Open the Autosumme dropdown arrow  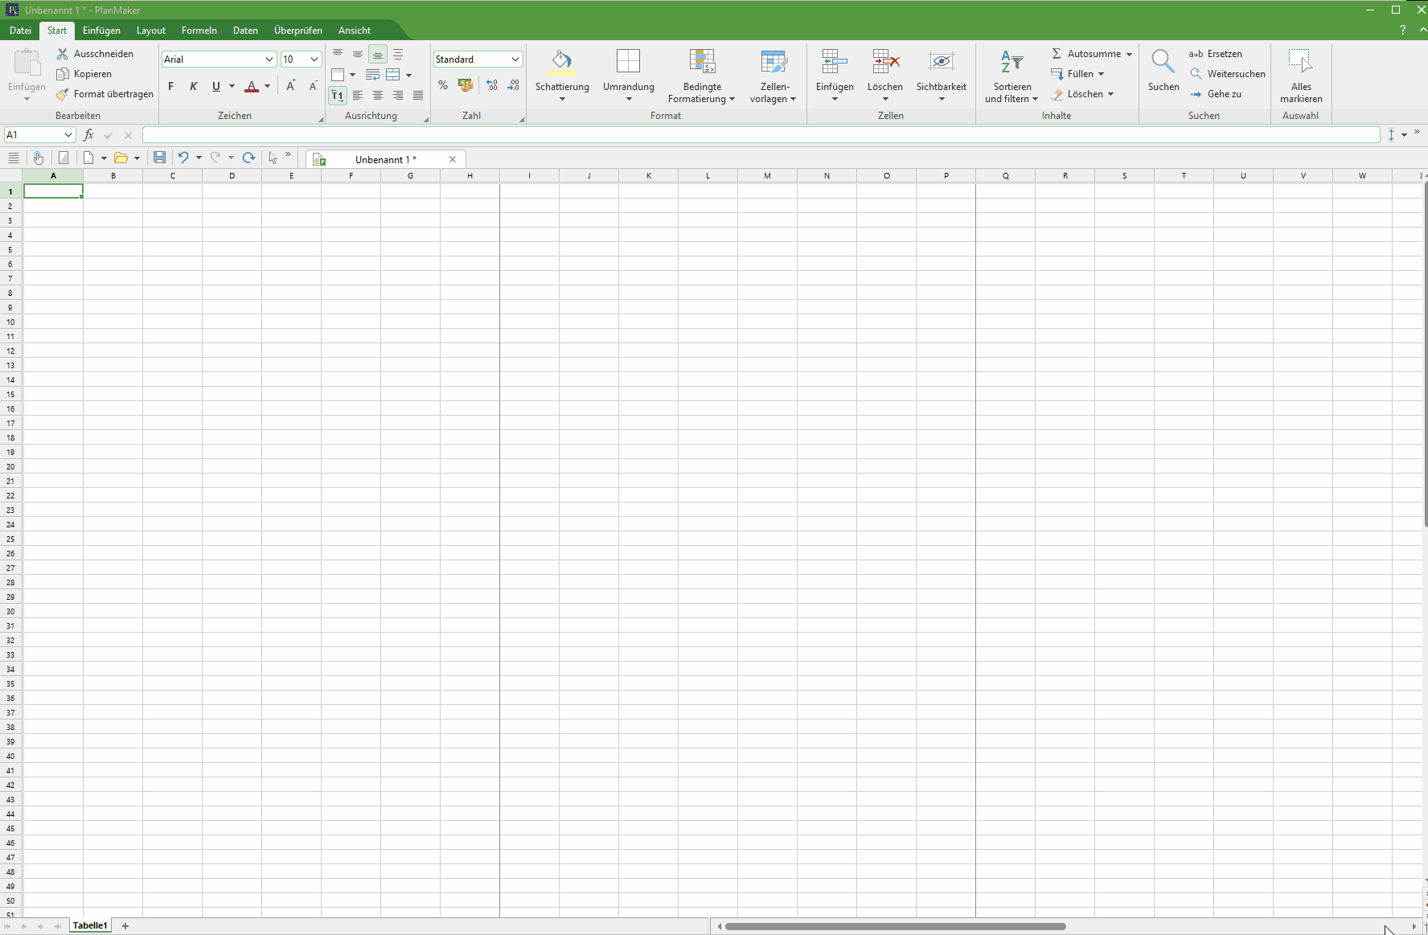[x=1129, y=54]
